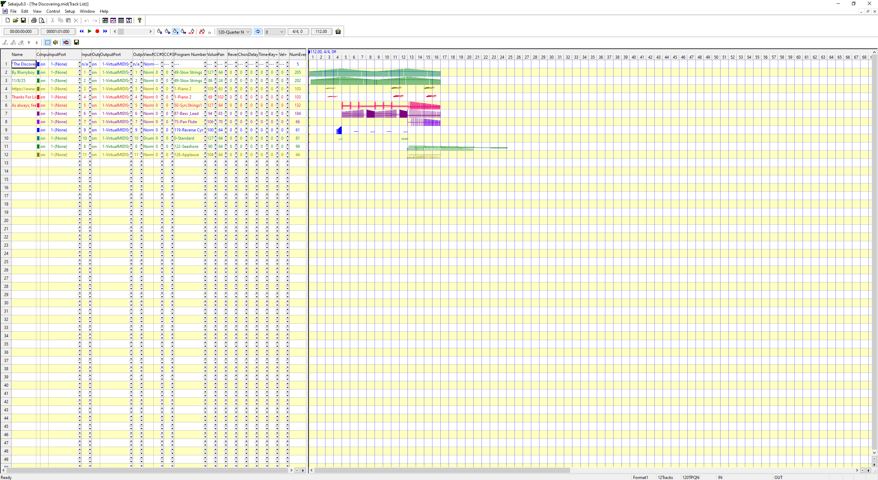Screen dimensions: 878x480
Task: Click the Print Preview toolbar icon
Action: (42, 21)
